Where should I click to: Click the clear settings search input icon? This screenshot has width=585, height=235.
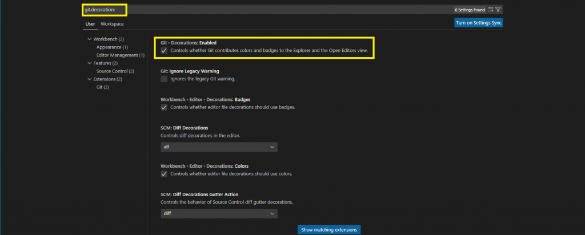pyautogui.click(x=491, y=10)
